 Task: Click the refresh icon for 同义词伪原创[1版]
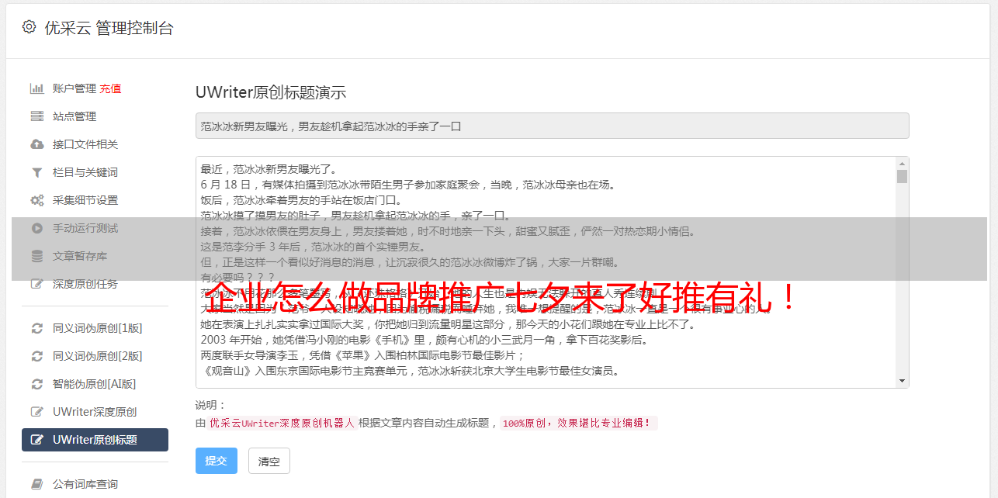click(36, 328)
